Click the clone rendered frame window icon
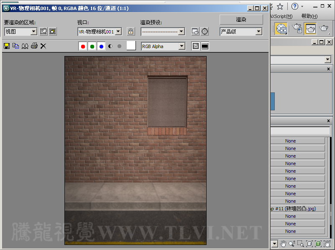335x250 pixels. (x=25, y=46)
